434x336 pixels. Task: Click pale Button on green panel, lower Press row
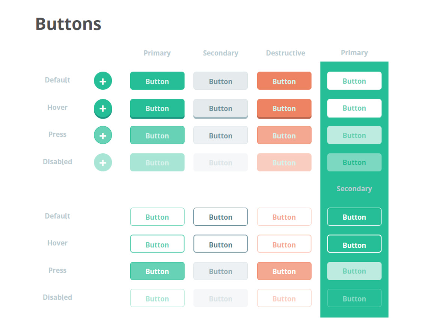point(354,271)
